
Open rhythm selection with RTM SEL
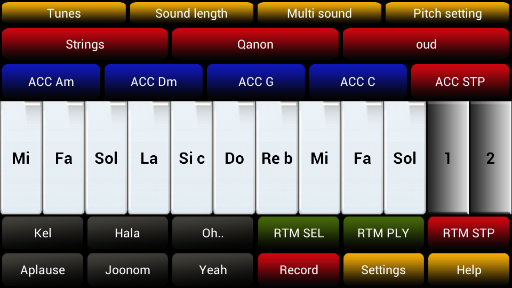(298, 233)
